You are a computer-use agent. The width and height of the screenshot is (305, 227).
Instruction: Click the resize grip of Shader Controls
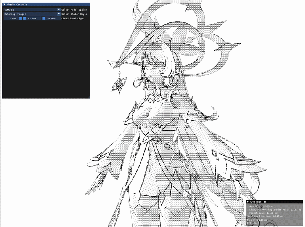click(88, 97)
